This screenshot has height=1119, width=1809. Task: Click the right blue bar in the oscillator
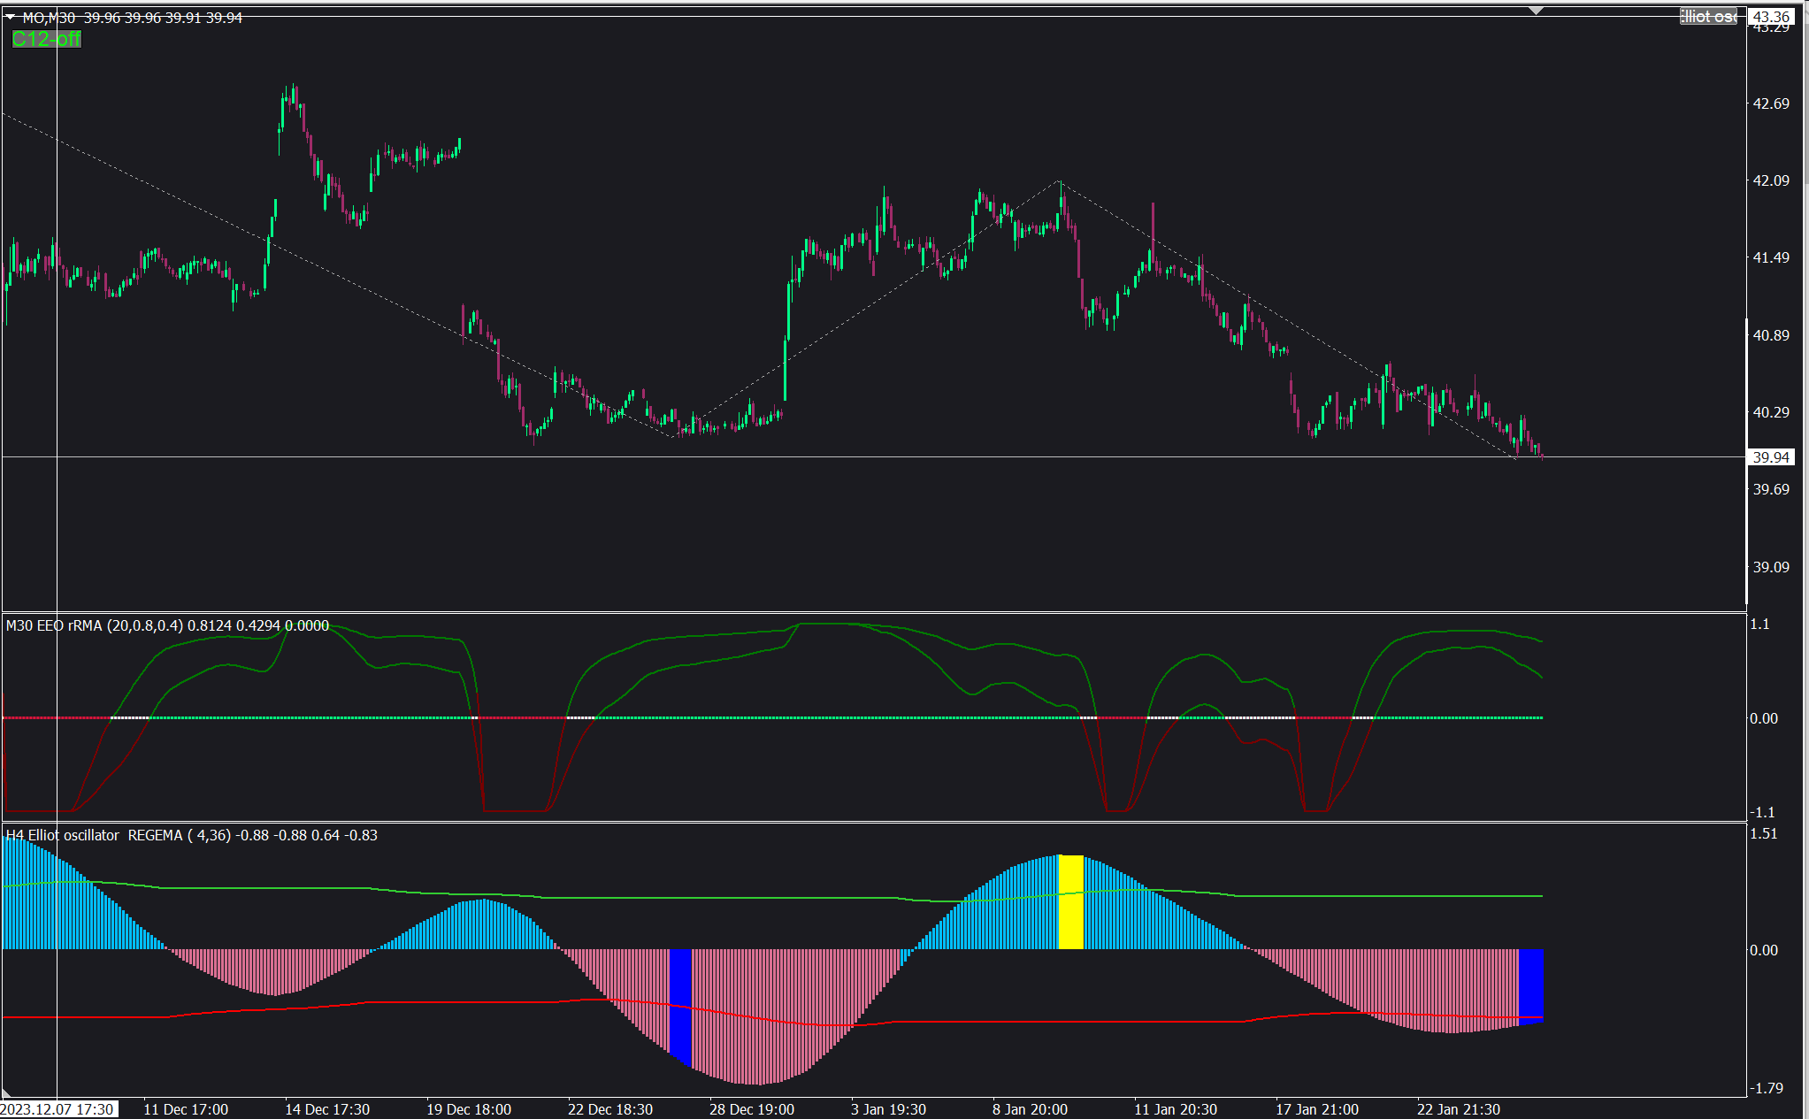1531,984
